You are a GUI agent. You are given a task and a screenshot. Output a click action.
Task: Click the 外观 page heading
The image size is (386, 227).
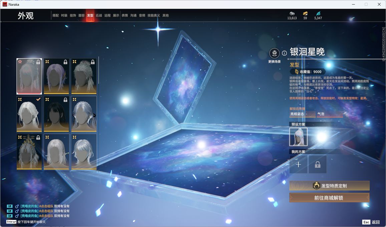pyautogui.click(x=25, y=16)
